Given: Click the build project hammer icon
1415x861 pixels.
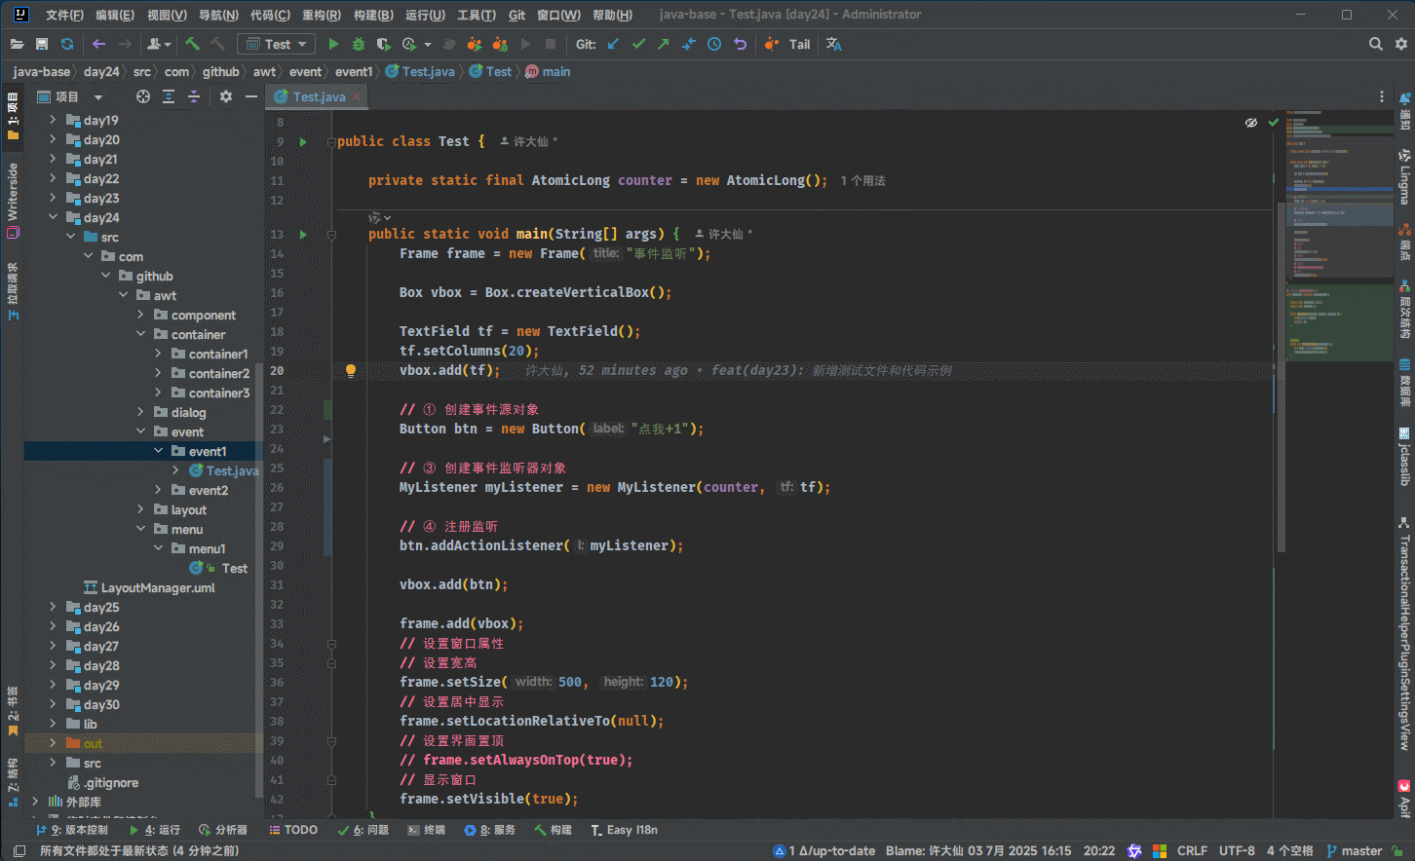Looking at the screenshot, I should coord(192,44).
